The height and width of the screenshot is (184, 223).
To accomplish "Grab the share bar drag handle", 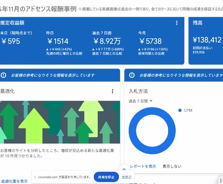I will (34, 177).
